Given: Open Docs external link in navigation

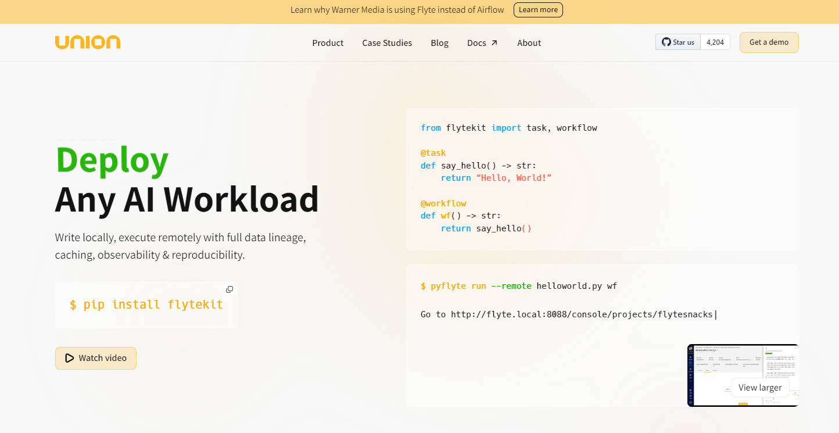Looking at the screenshot, I should coord(482,43).
